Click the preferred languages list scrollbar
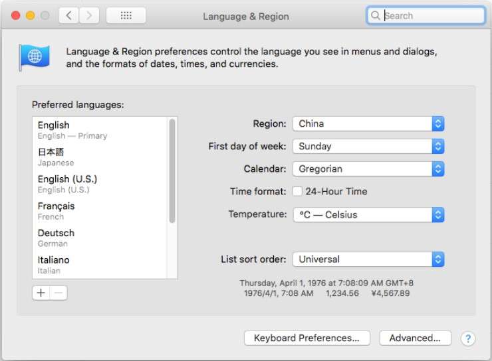 (172, 171)
